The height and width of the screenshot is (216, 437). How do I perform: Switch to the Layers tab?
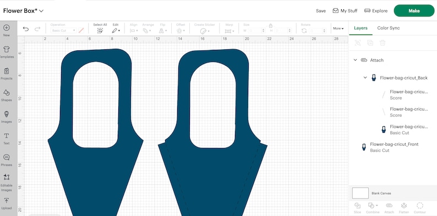coord(360,28)
